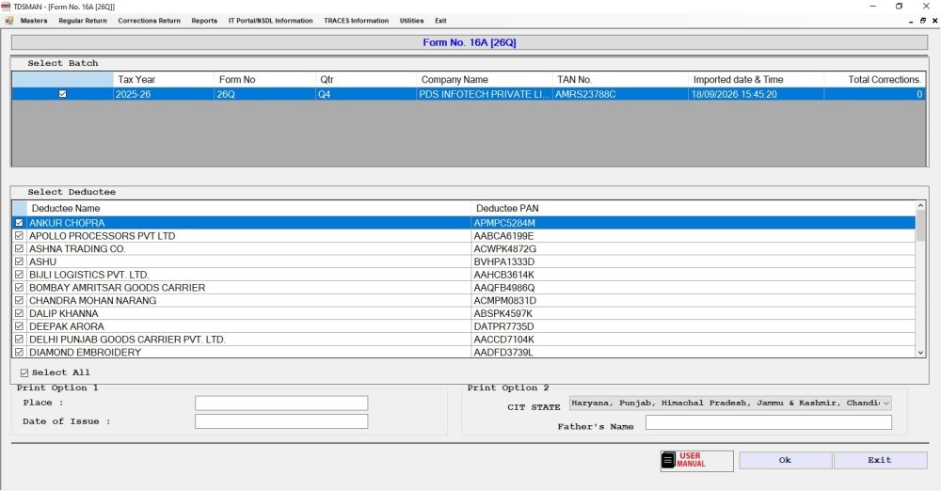Screen dimensions: 941x491
Task: Toggle ASHNA TRADING CO. checkbox
Action: [x=19, y=248]
